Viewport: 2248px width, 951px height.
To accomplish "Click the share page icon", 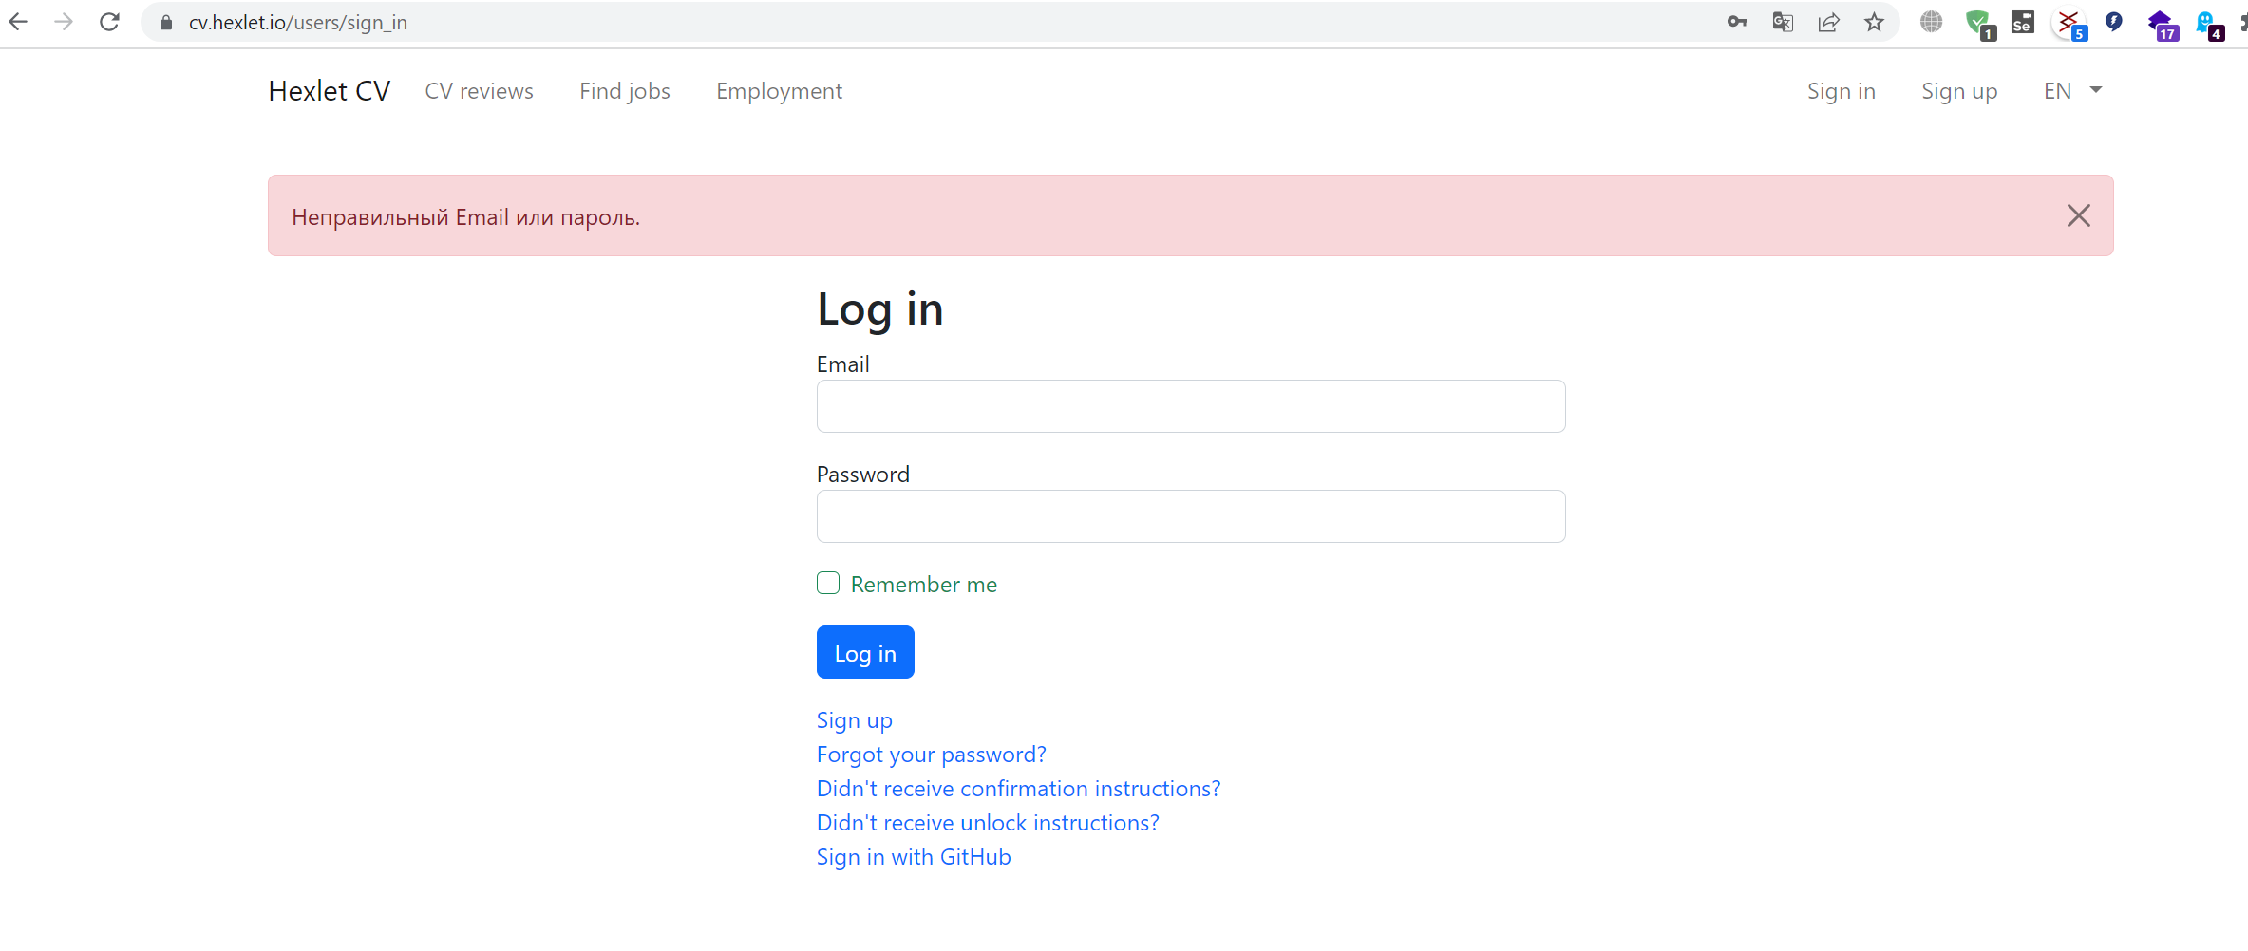I will (1828, 22).
